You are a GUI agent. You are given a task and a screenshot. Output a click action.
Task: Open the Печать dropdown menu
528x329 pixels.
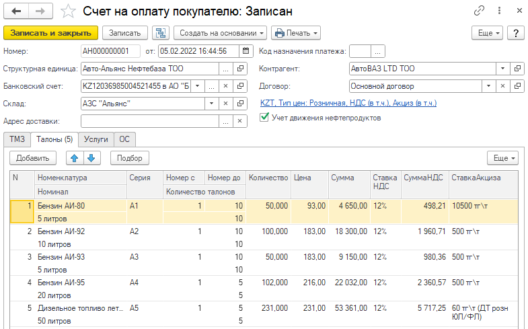tap(295, 33)
